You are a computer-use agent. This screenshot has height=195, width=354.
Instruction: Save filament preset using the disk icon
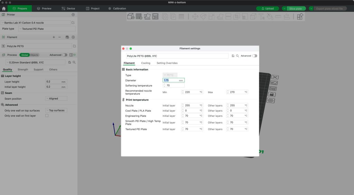[x=233, y=56]
